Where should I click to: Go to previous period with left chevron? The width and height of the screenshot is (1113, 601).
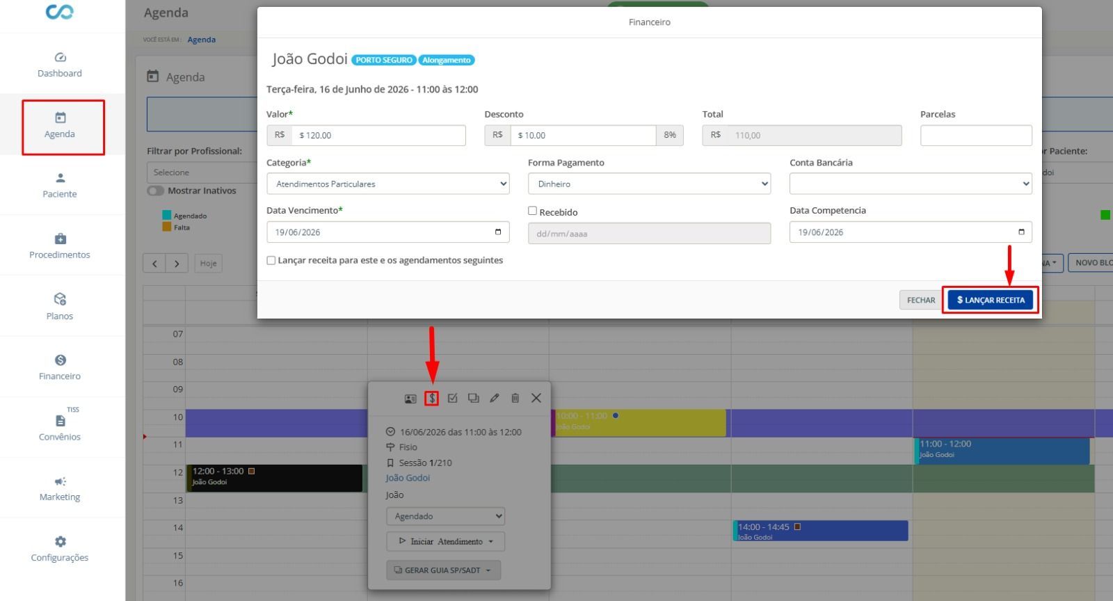154,264
